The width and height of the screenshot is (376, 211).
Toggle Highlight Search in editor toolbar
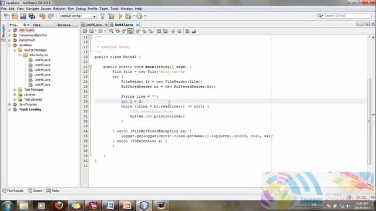click(130, 31)
